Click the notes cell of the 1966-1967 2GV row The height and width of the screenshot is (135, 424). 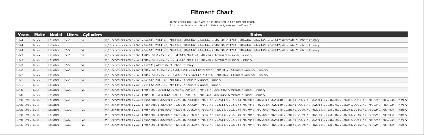pos(256,125)
